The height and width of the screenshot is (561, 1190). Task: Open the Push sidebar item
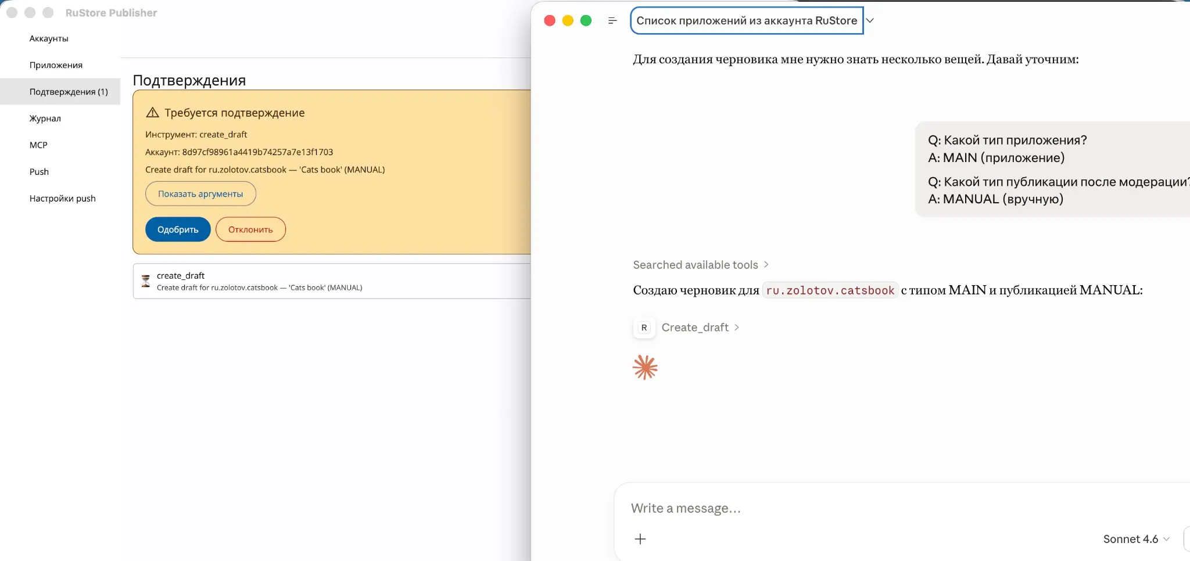[39, 172]
